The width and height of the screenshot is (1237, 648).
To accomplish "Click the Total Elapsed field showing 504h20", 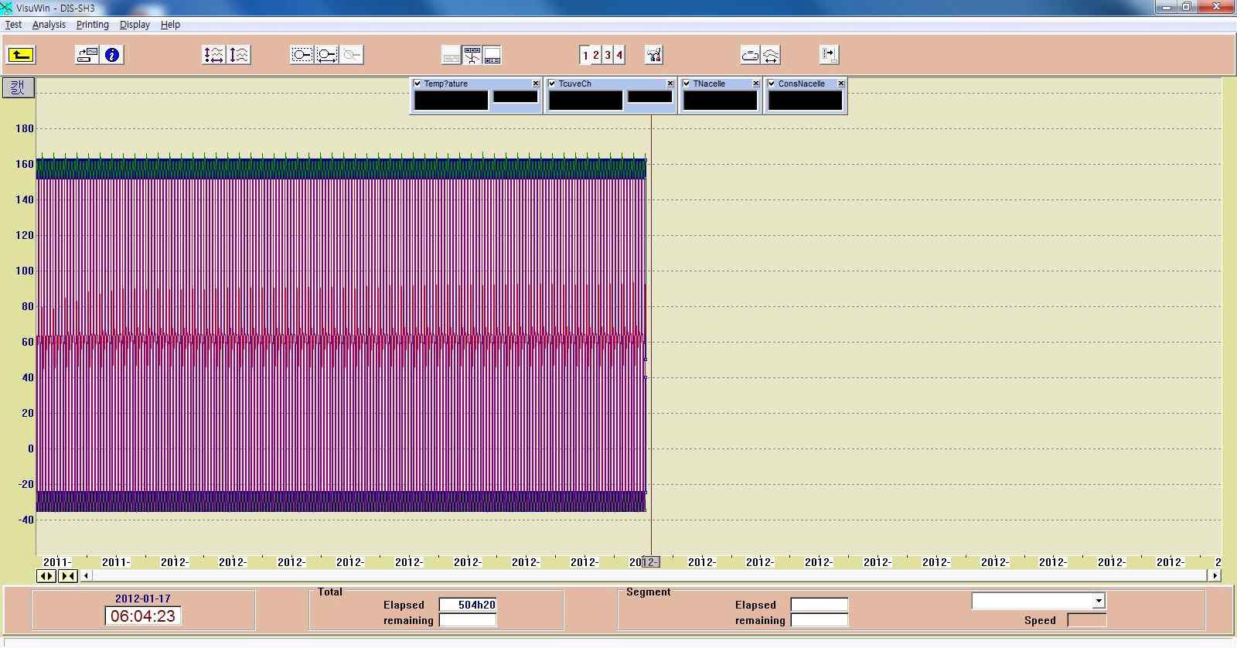I will point(468,605).
